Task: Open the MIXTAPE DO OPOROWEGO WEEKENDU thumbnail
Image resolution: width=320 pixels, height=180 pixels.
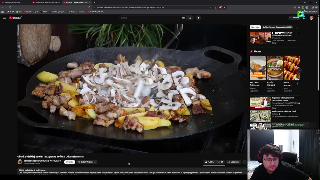Action: point(260,37)
